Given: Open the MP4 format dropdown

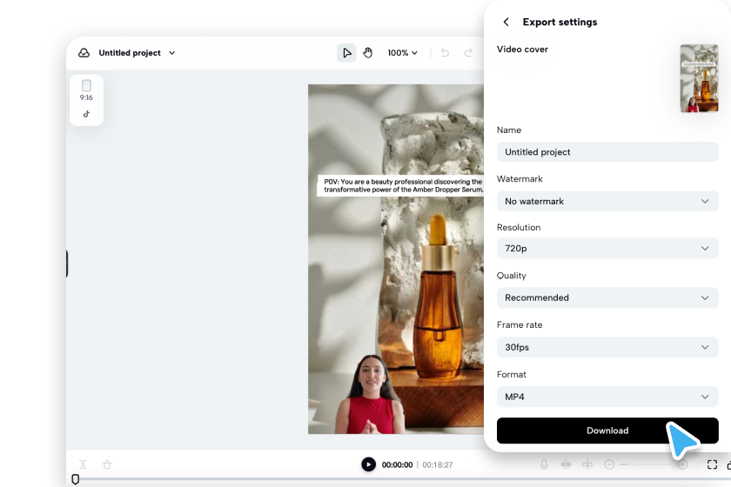Looking at the screenshot, I should pos(607,397).
